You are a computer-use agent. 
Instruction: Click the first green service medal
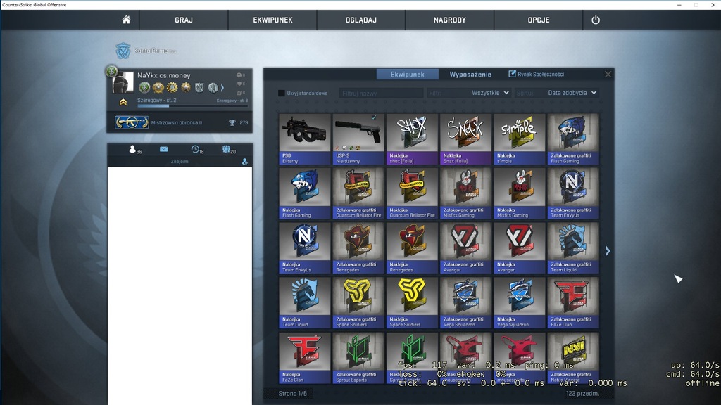click(x=144, y=87)
